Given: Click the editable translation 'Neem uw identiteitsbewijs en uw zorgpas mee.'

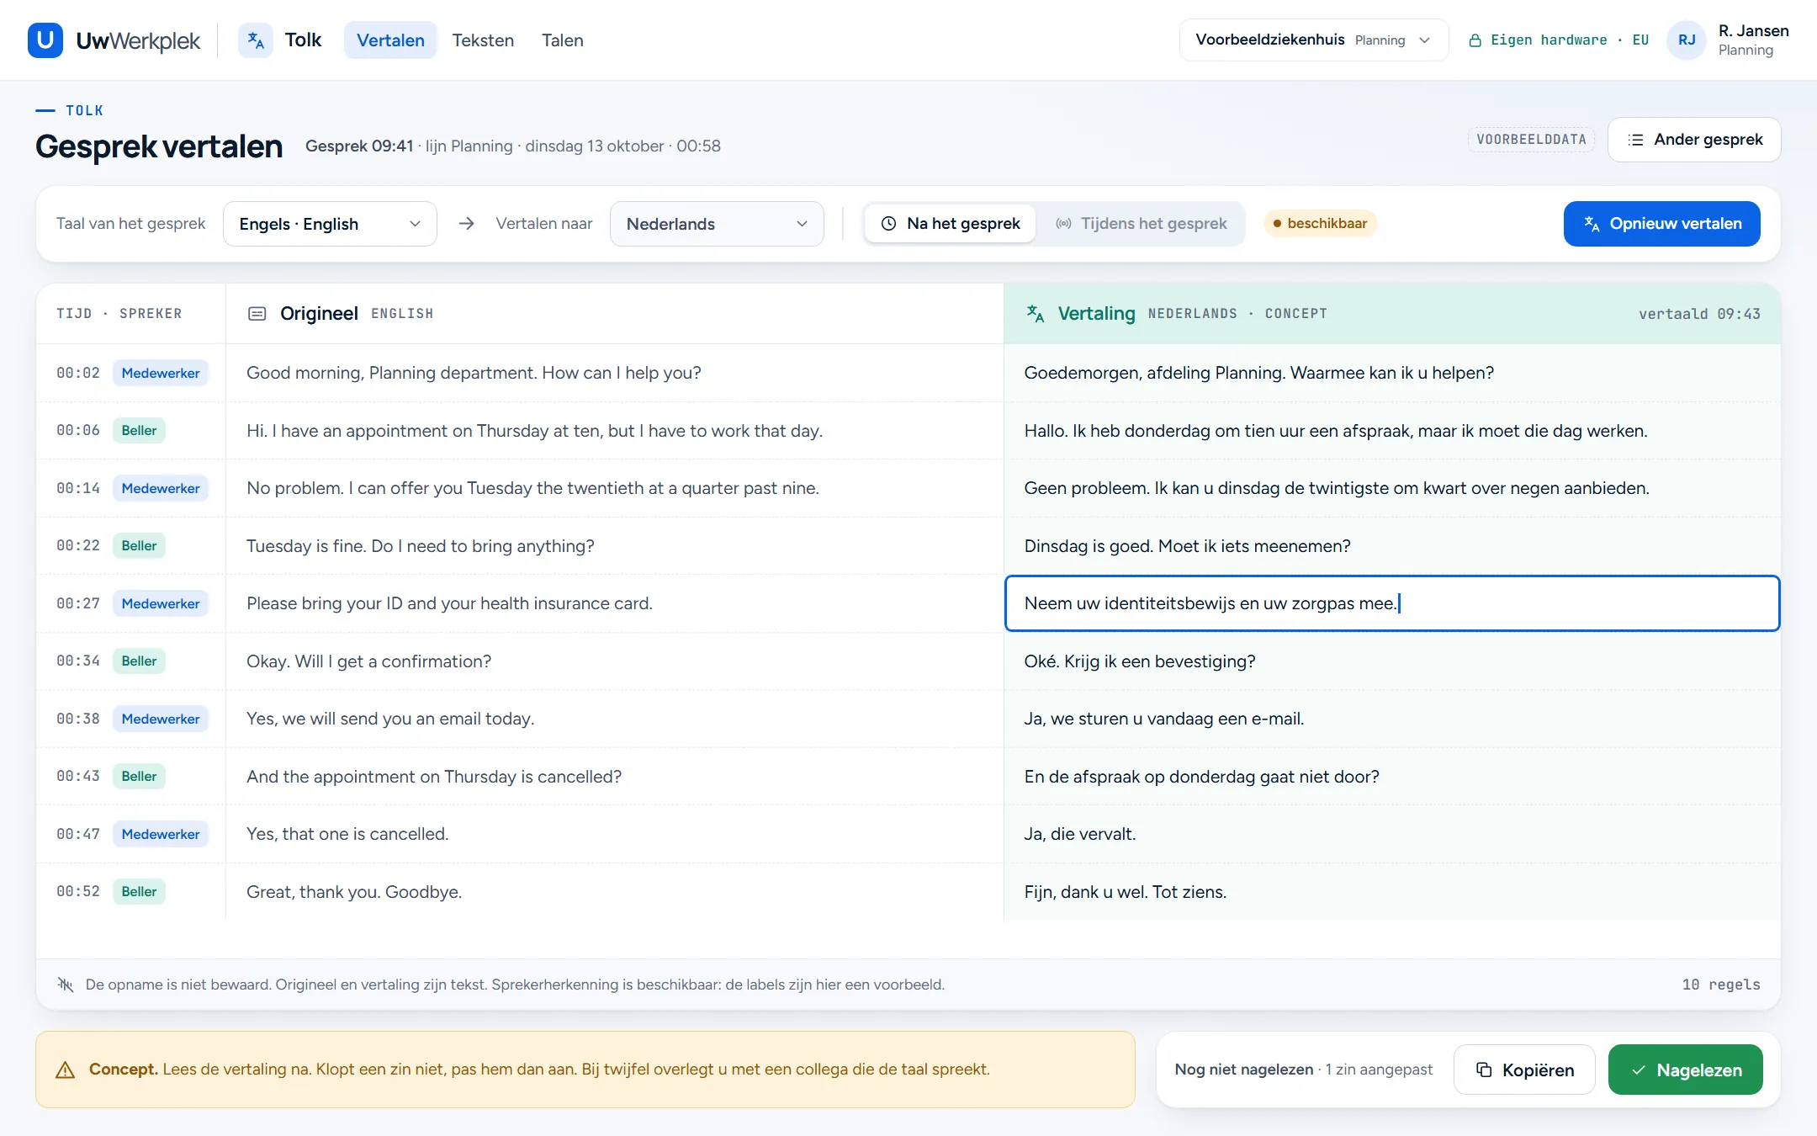Looking at the screenshot, I should tap(1392, 603).
